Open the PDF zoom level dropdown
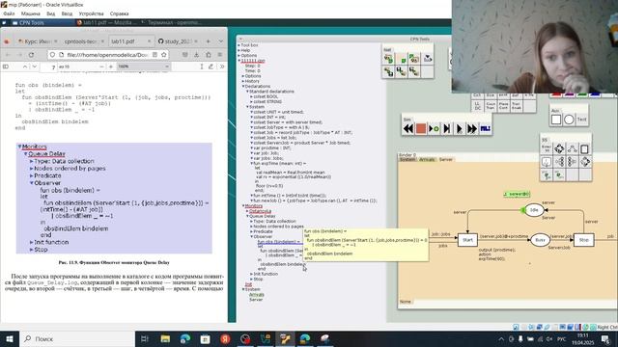Image resolution: width=618 pixels, height=347 pixels. pyautogui.click(x=144, y=67)
